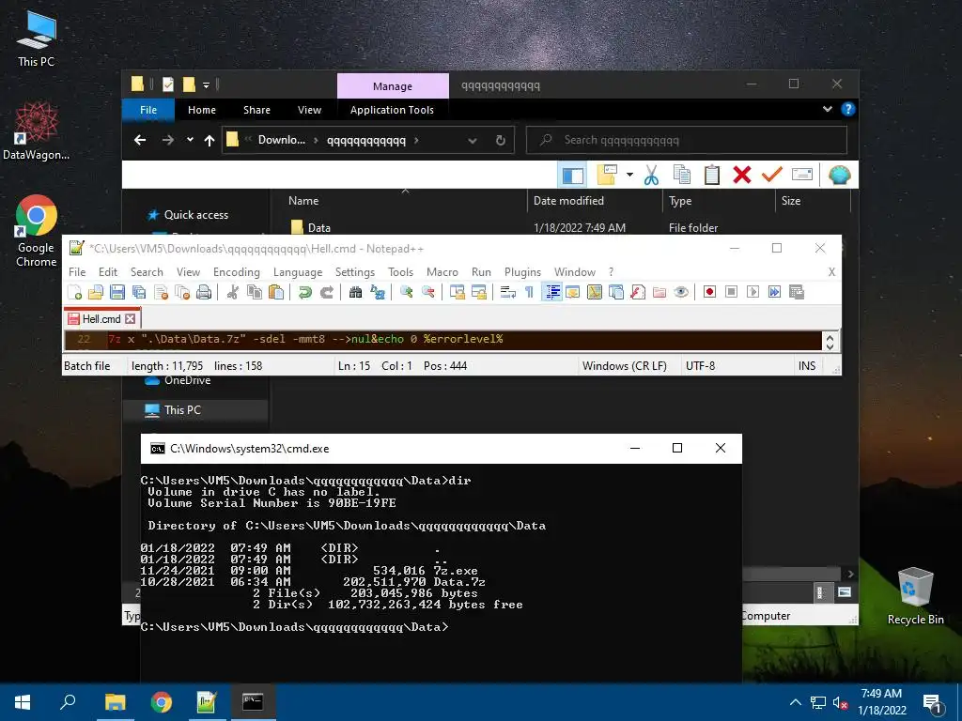Screen dimensions: 962x721
Task: Click the Playback macro icon
Action: pyautogui.click(x=753, y=293)
